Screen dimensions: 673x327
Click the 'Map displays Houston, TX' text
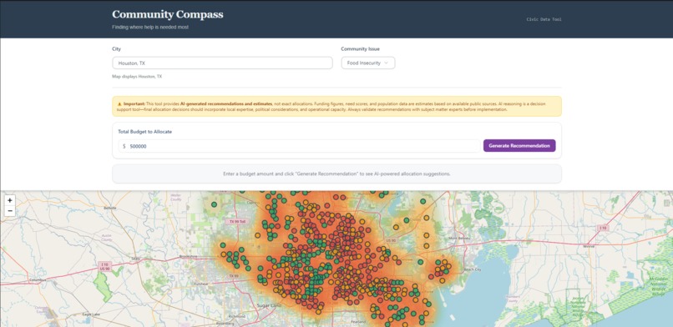click(137, 76)
